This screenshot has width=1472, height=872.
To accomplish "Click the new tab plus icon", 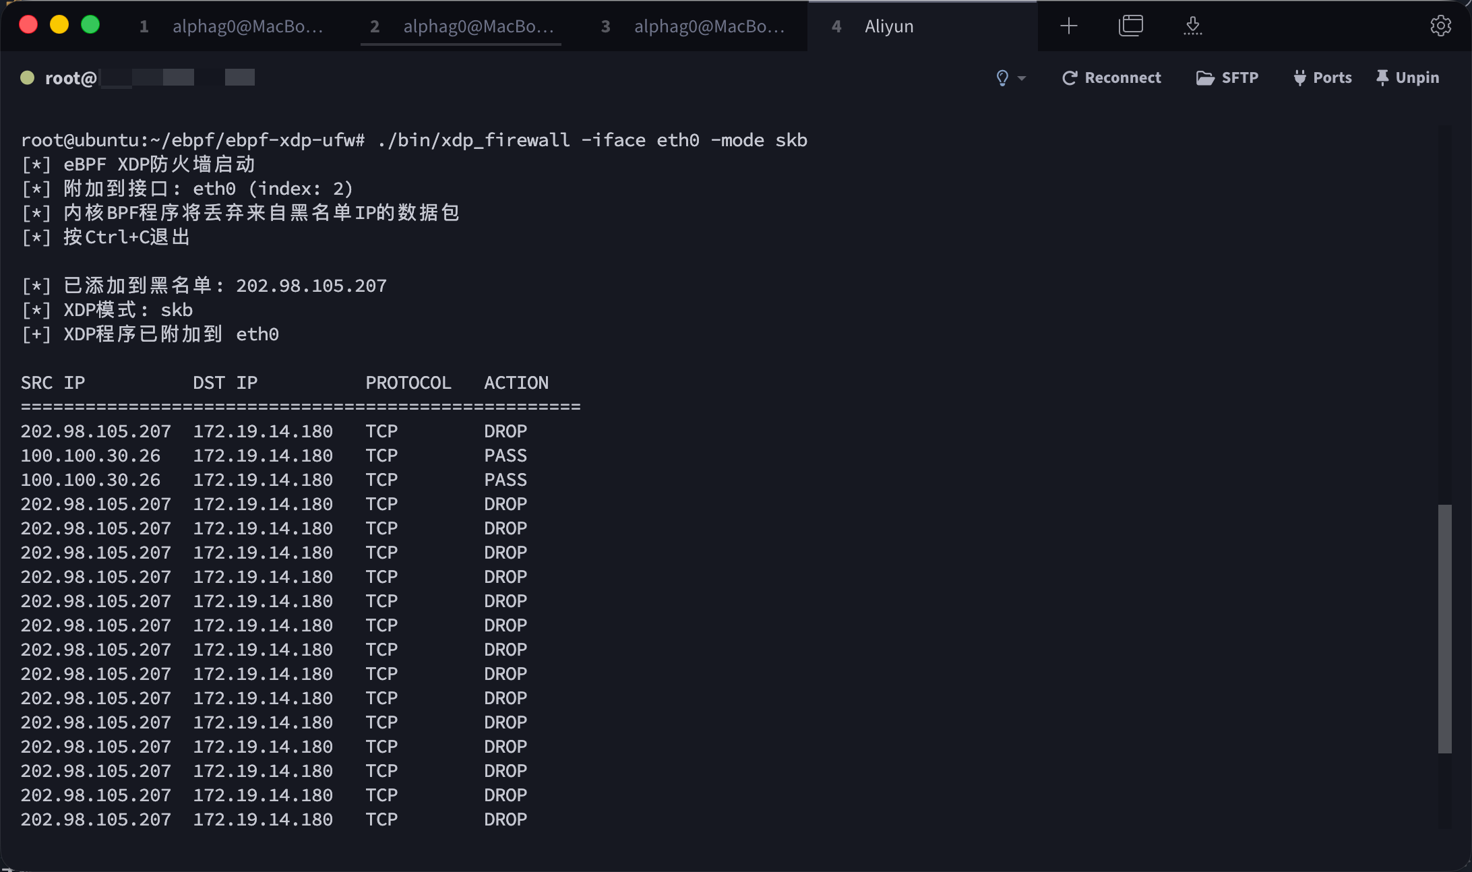I will (1068, 26).
